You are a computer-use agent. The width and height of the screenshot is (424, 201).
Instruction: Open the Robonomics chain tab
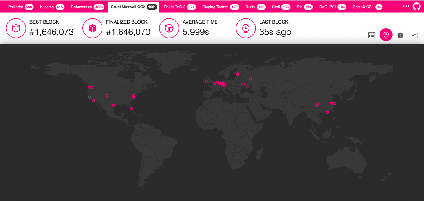pyautogui.click(x=87, y=7)
